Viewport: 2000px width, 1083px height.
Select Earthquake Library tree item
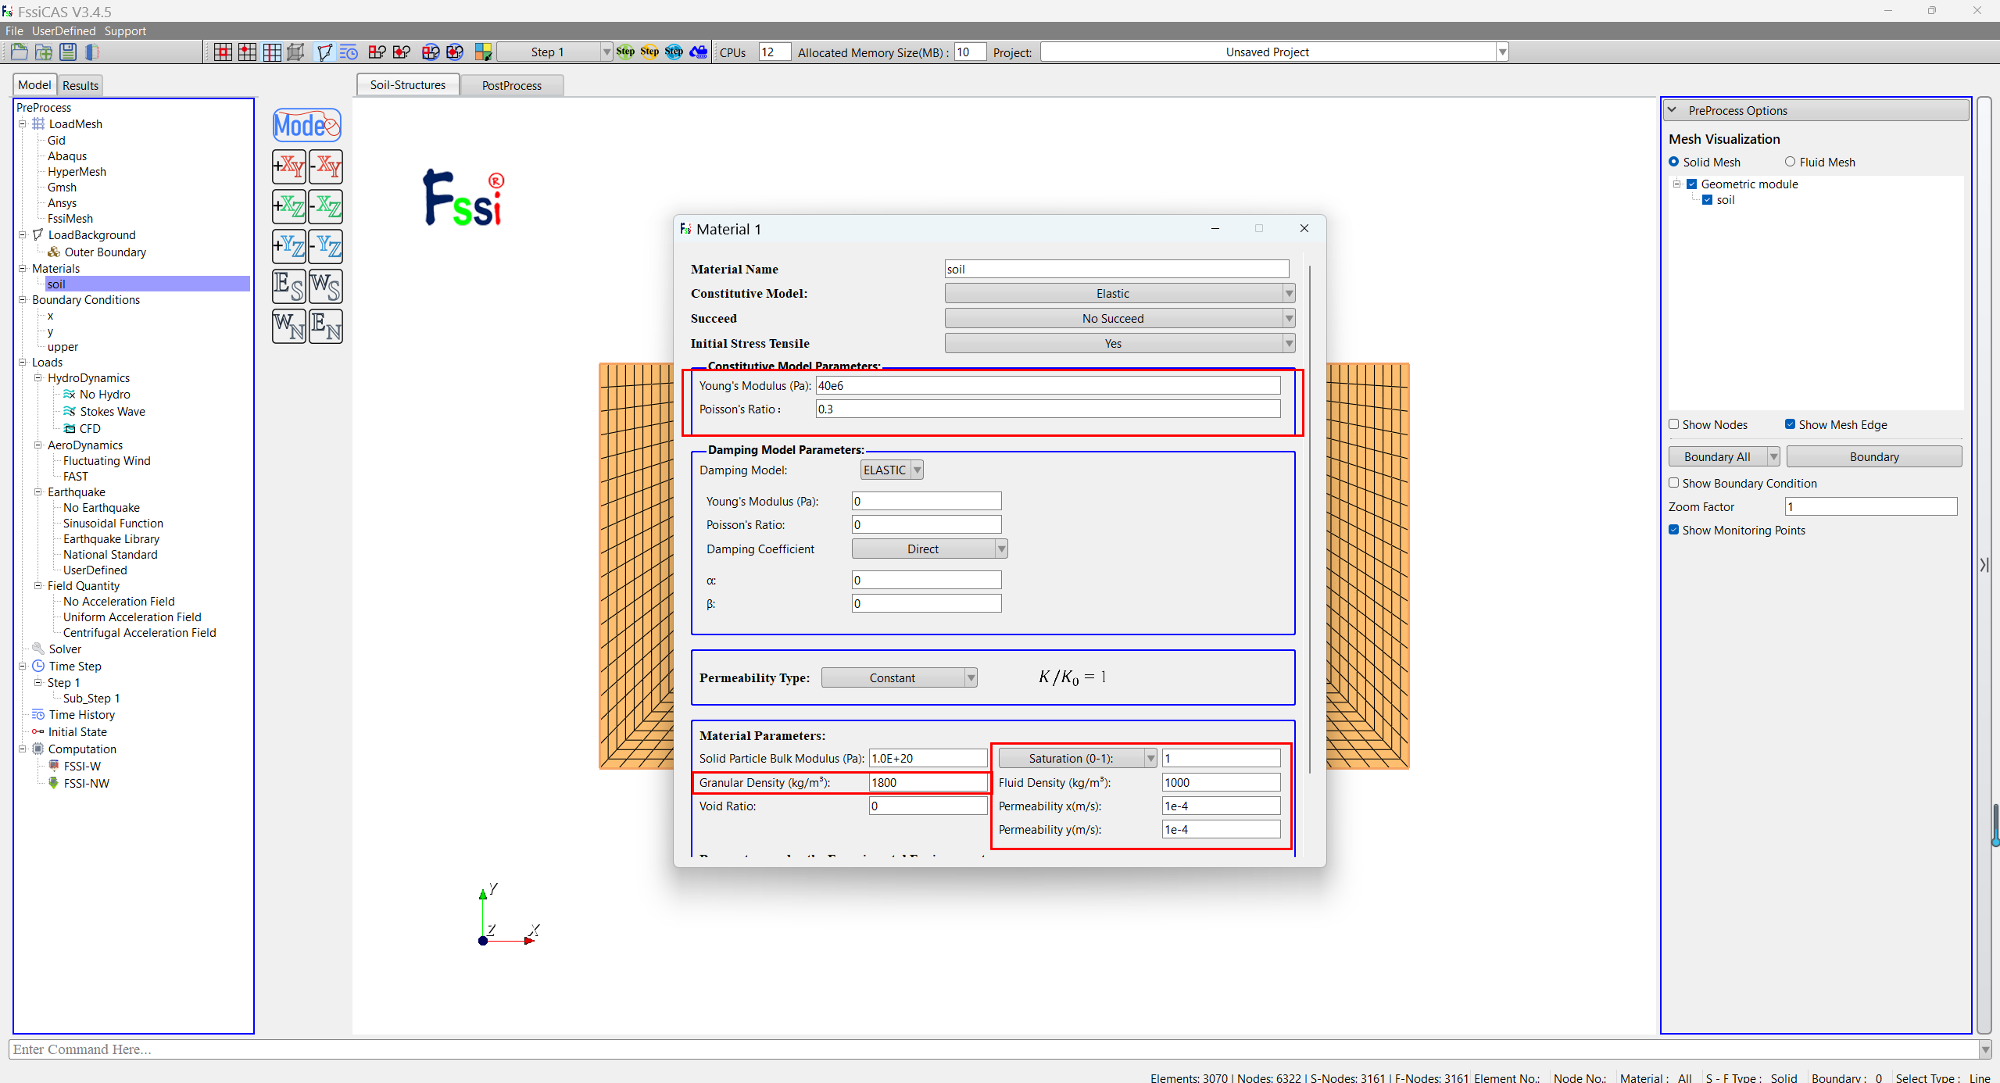(x=111, y=539)
